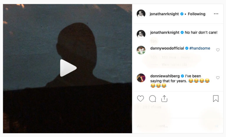Open jonathanrknight profile picture in header
The height and width of the screenshot is (137, 226).
(x=141, y=14)
